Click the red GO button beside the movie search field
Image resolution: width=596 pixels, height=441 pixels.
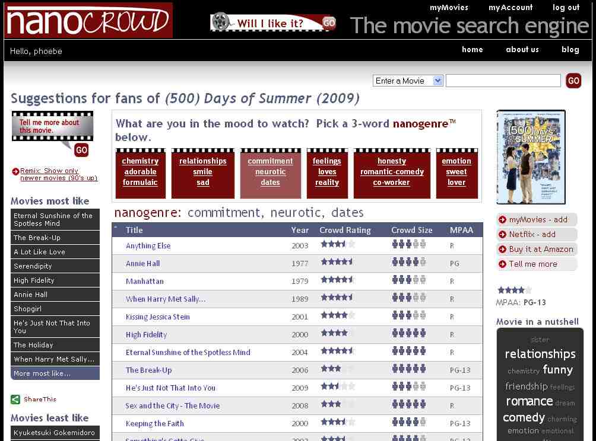coord(573,81)
